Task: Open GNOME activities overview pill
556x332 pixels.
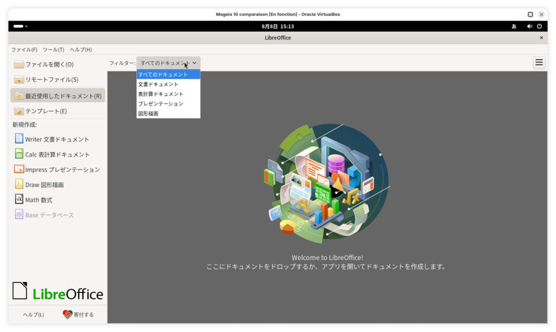Action: coord(18,26)
